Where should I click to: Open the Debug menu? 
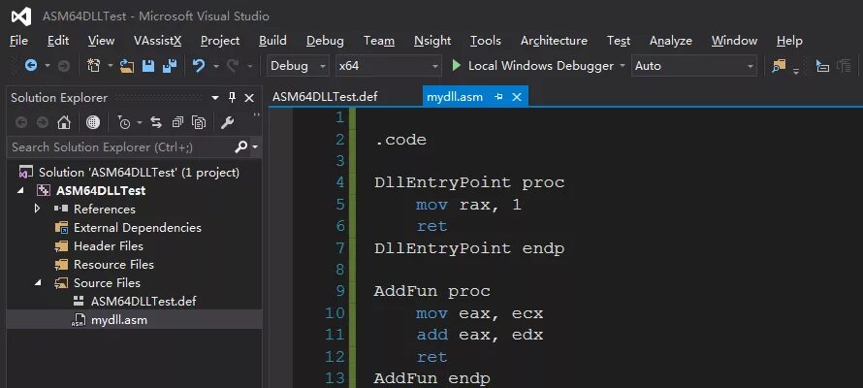325,41
